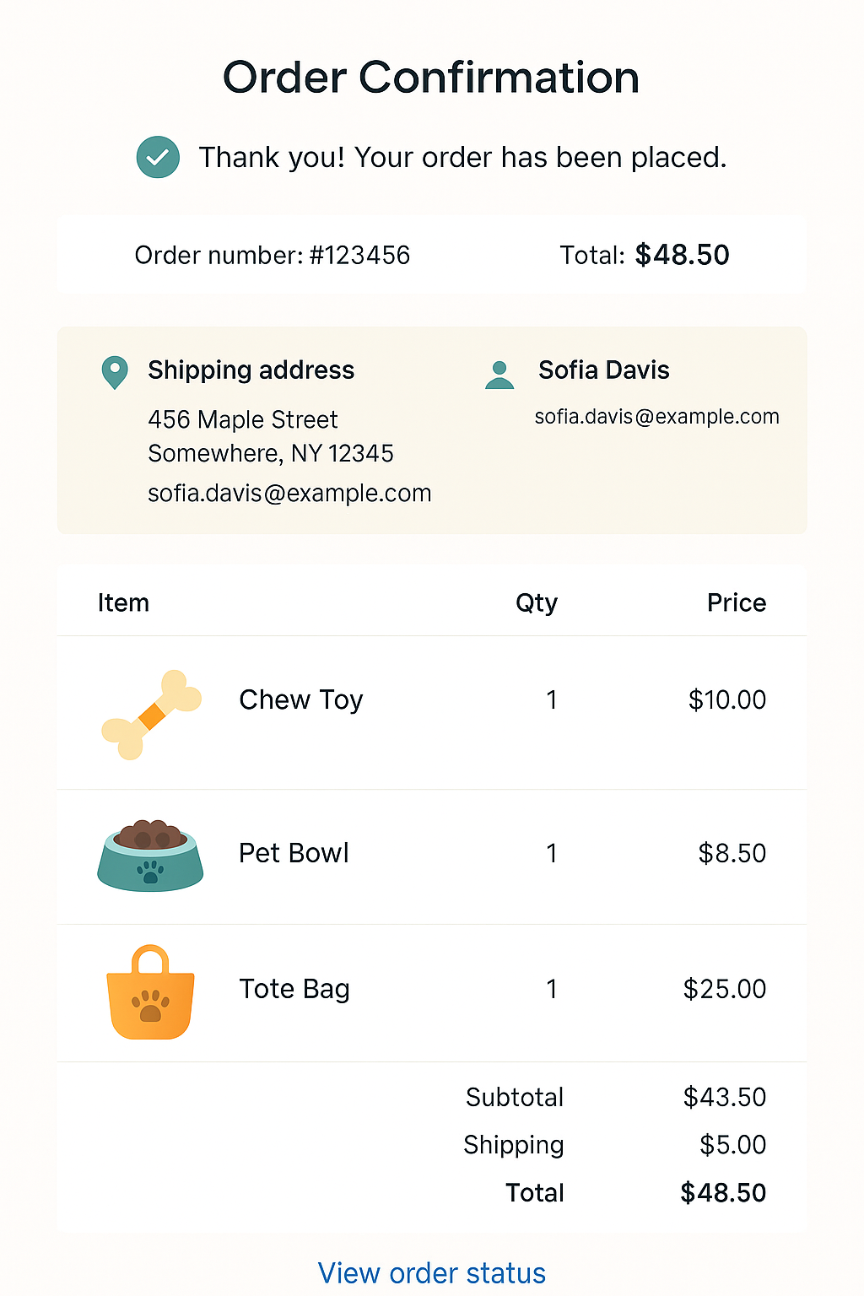Click the Qty column header
This screenshot has width=864, height=1296.
point(537,602)
